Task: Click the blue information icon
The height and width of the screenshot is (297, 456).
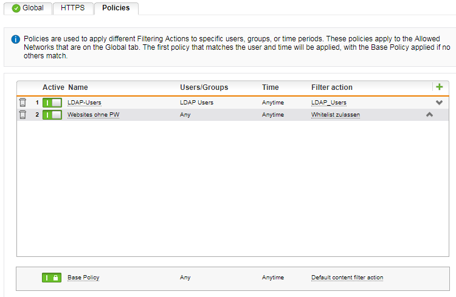Action: coord(15,39)
